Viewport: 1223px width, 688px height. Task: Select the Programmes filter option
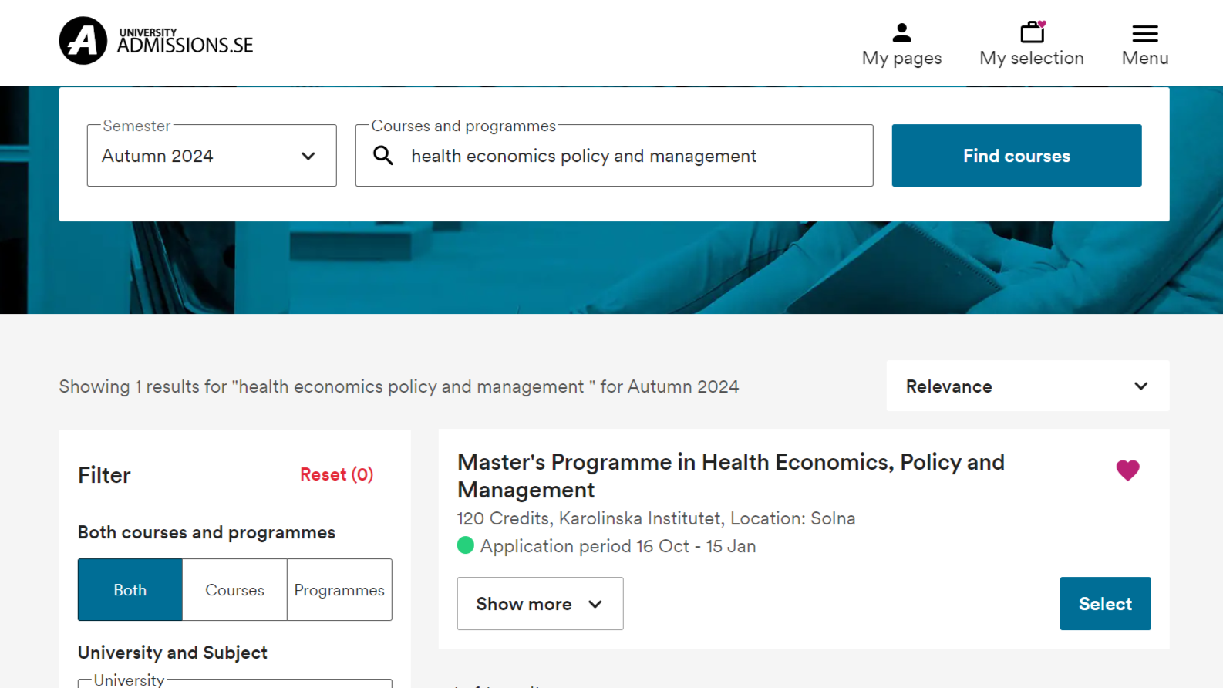[339, 590]
